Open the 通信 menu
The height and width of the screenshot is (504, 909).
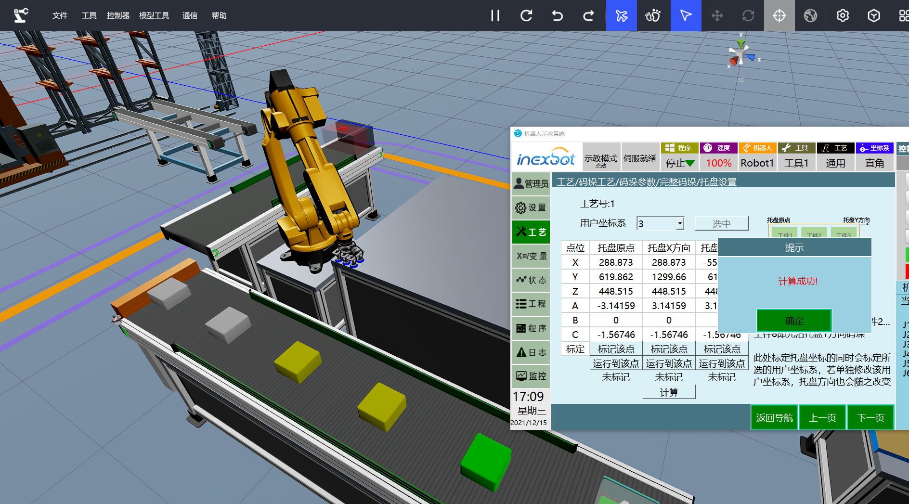tap(190, 15)
